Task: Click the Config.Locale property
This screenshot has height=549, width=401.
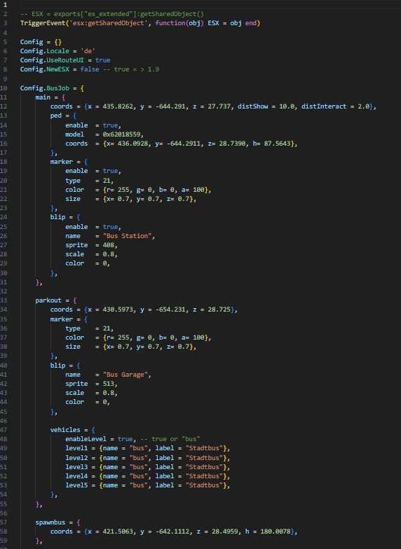Action: 46,51
